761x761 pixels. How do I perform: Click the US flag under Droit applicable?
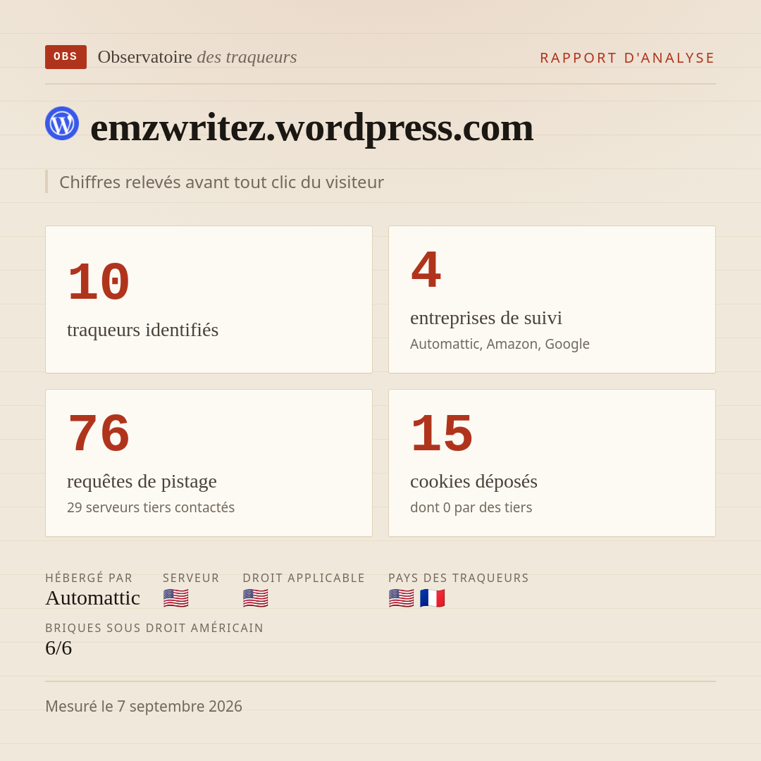[255, 598]
